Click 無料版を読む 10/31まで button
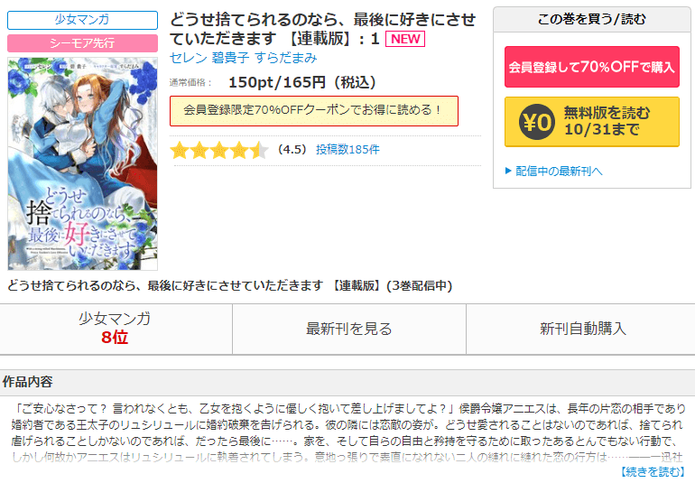The width and height of the screenshot is (695, 483). point(592,122)
